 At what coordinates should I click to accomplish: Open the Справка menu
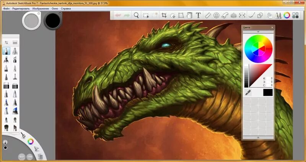click(66, 8)
